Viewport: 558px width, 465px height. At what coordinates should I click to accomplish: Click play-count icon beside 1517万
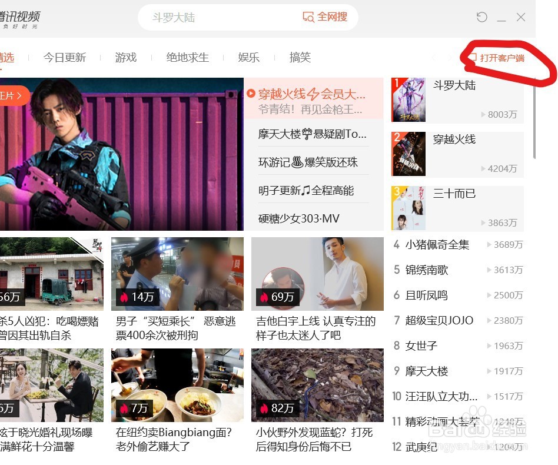[489, 397]
